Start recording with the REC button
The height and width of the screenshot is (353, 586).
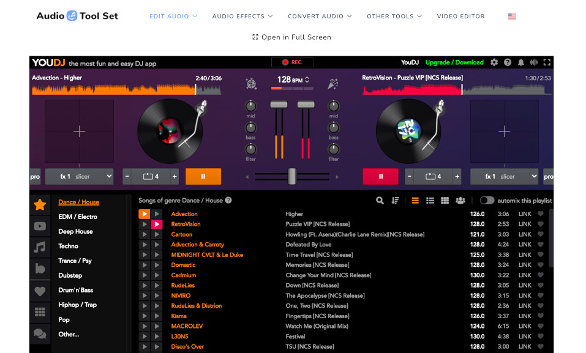pyautogui.click(x=293, y=62)
